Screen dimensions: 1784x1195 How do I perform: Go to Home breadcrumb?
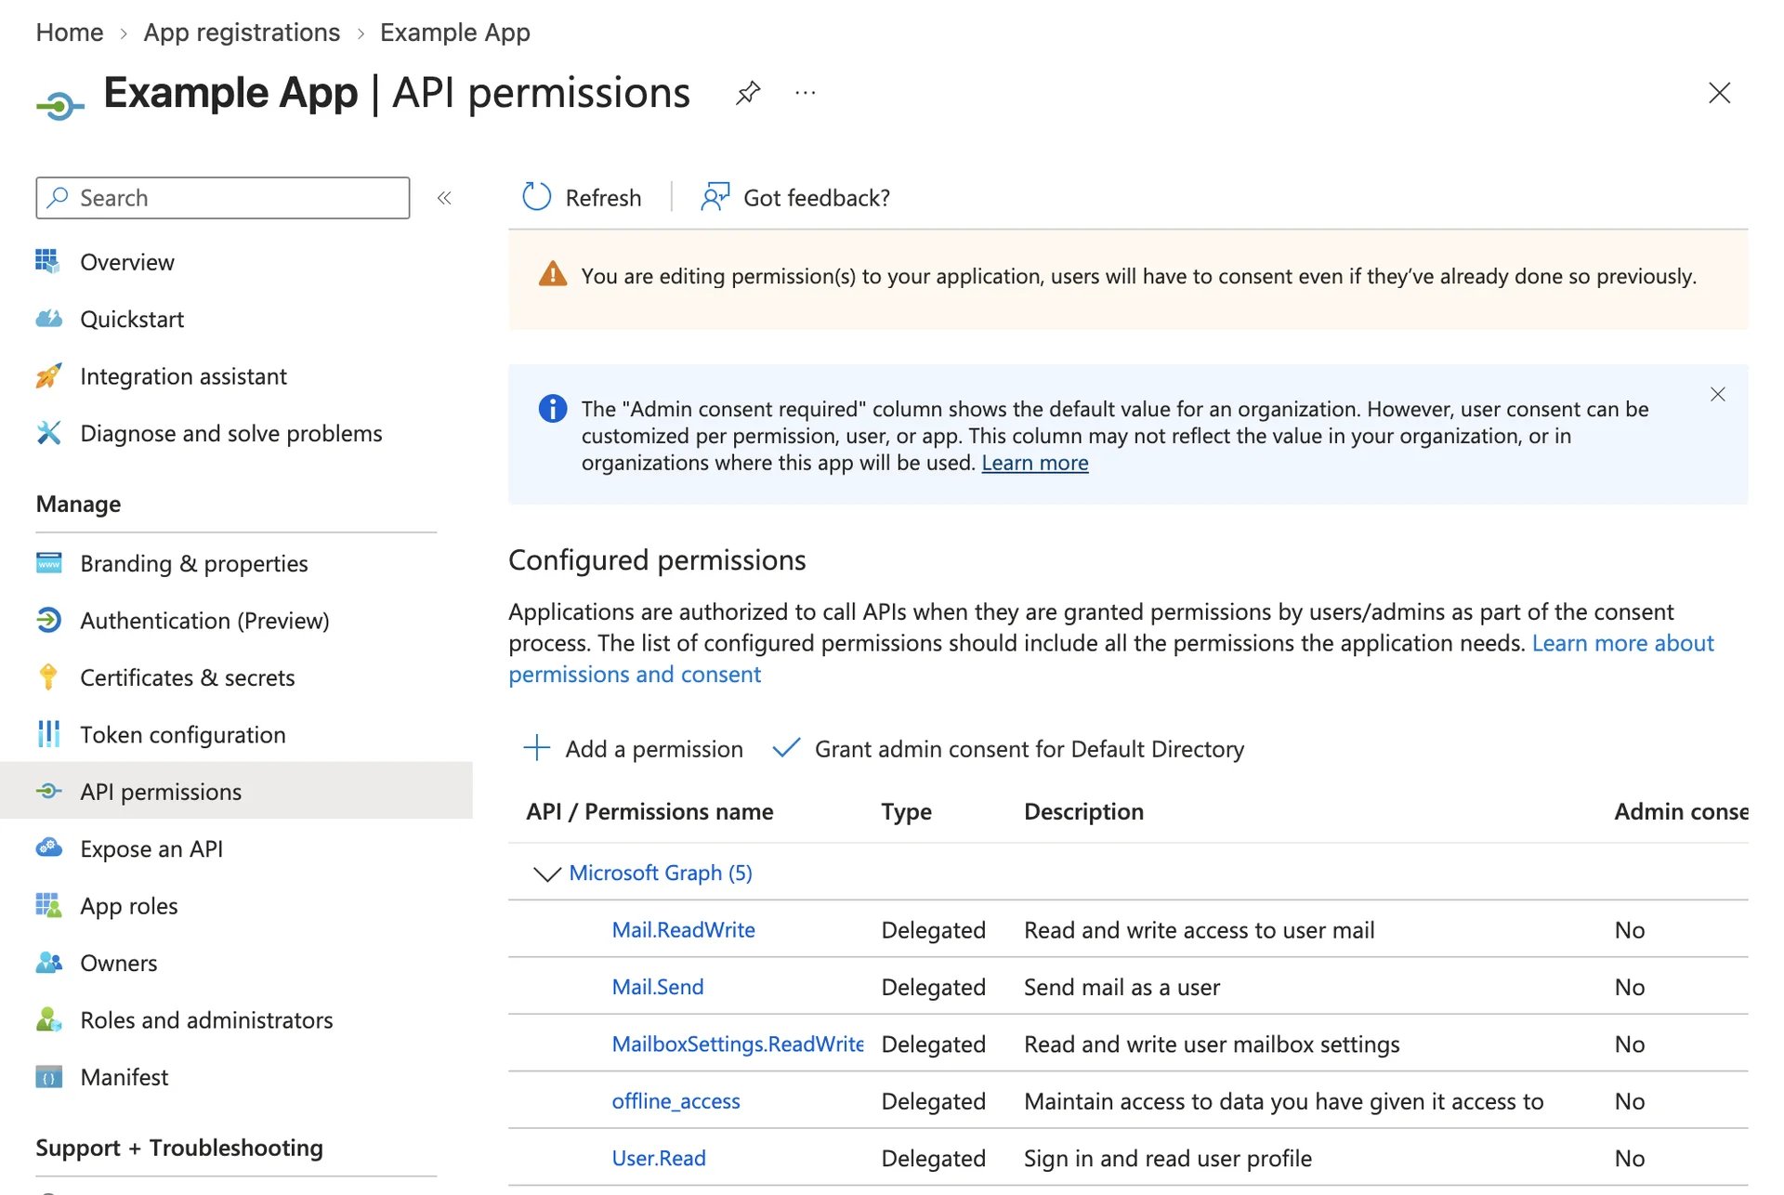pyautogui.click(x=70, y=33)
